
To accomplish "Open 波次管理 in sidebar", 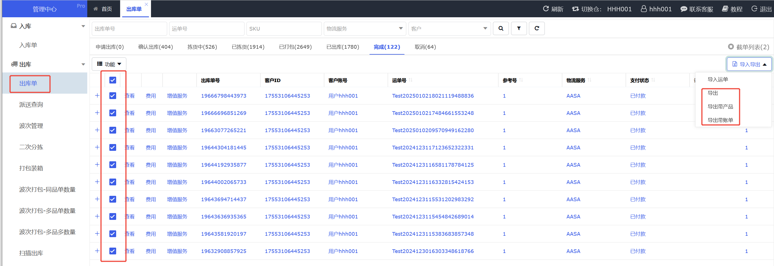I will pos(31,126).
